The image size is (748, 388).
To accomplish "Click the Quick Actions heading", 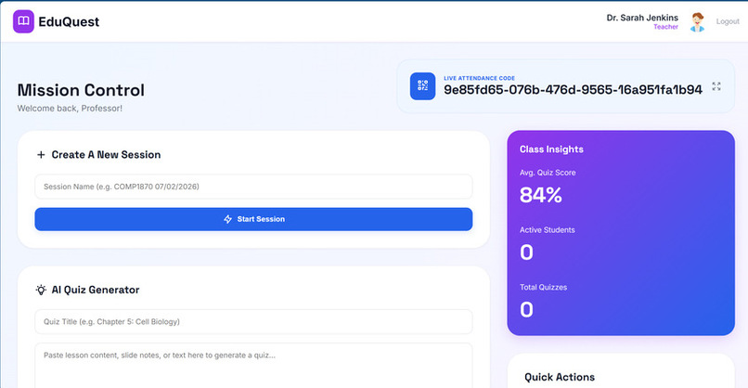I will pyautogui.click(x=560, y=377).
